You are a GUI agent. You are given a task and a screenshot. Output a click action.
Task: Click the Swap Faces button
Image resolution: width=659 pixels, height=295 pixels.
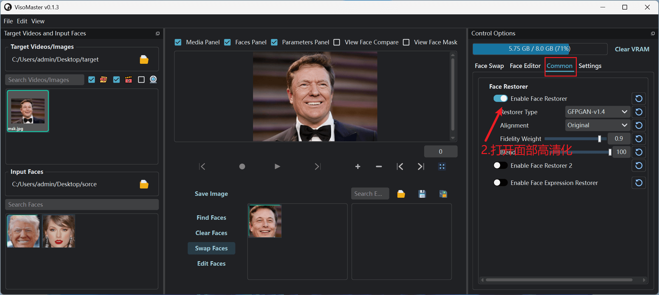point(211,248)
